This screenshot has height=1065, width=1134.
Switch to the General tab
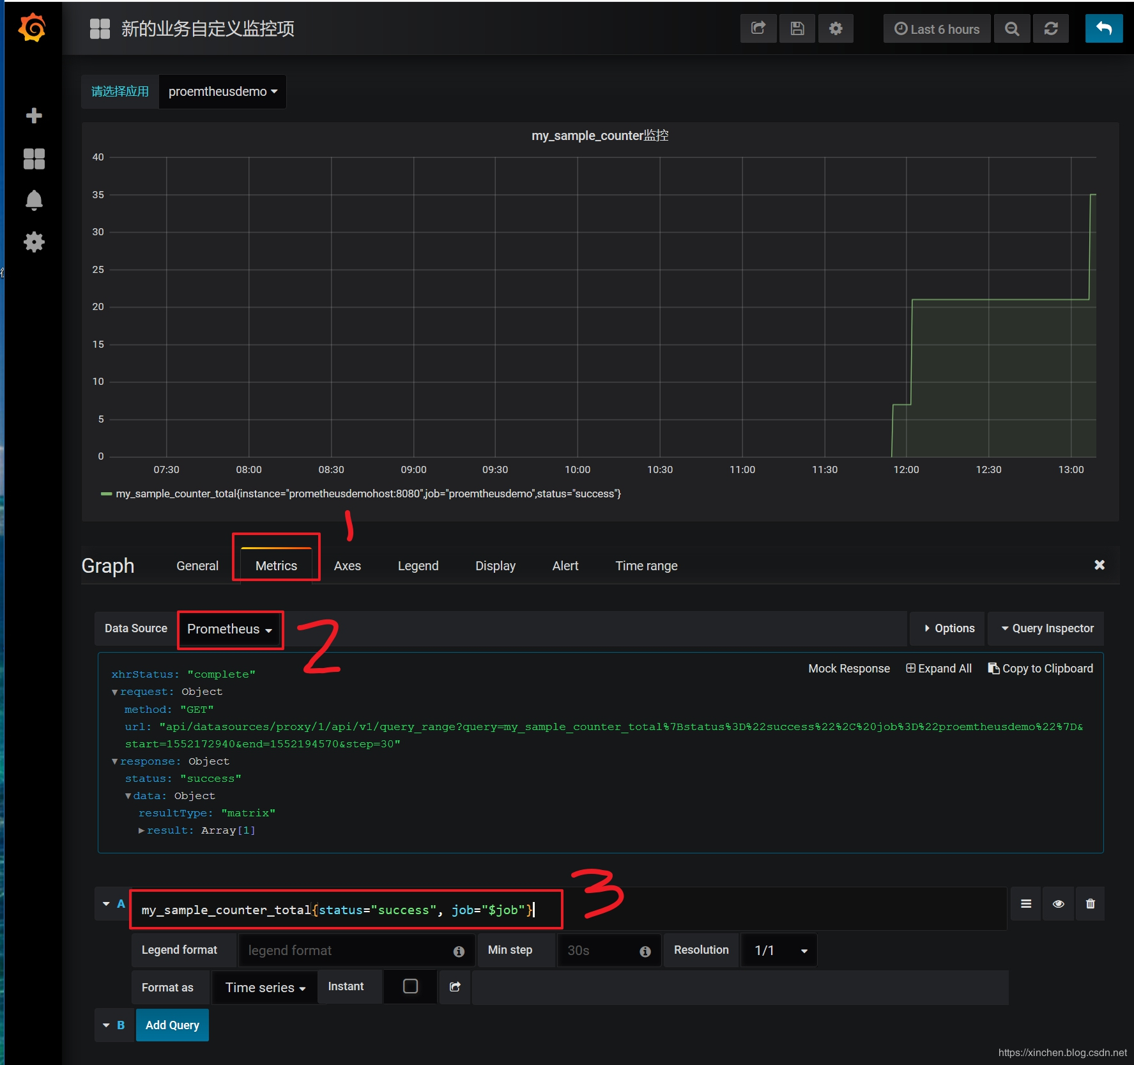pyautogui.click(x=197, y=566)
